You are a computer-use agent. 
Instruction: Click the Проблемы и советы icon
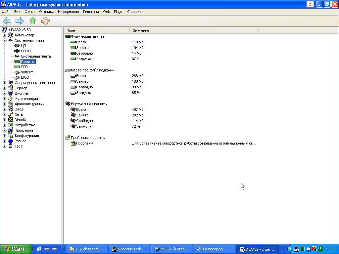point(68,138)
